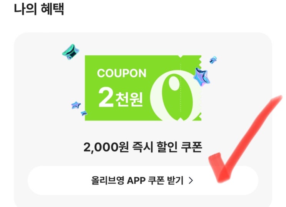Tap the 올리브영 APP 쿠폰 받기 button
Screen dimensions: 286x207
pos(143,180)
